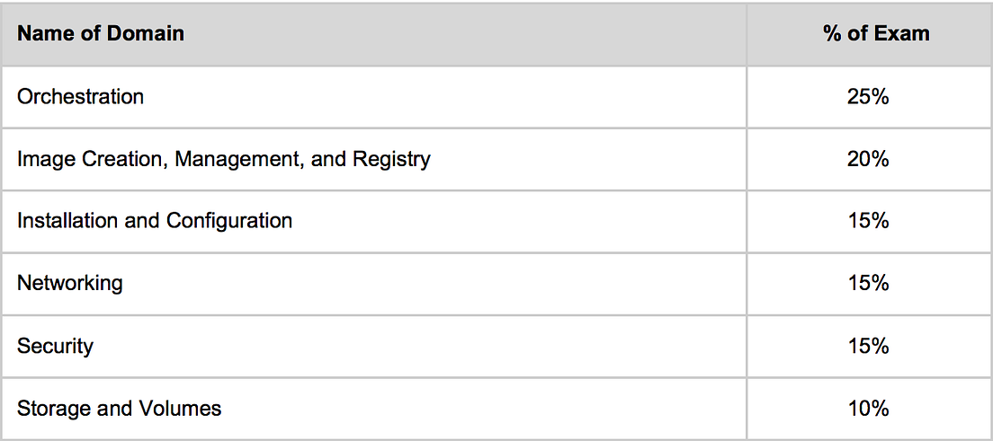
Task: Click Image Creation, Management, and Registry cell
Action: click(x=373, y=159)
